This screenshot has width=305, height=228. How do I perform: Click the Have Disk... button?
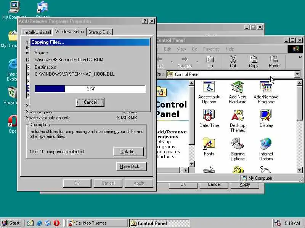coord(131,166)
